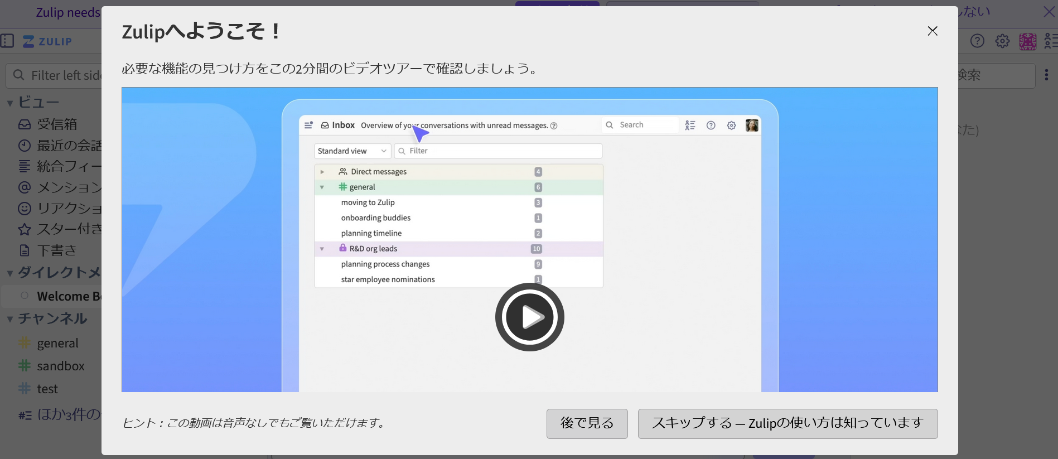1058x459 pixels.
Task: Open the sandbox channel
Action: (60, 366)
